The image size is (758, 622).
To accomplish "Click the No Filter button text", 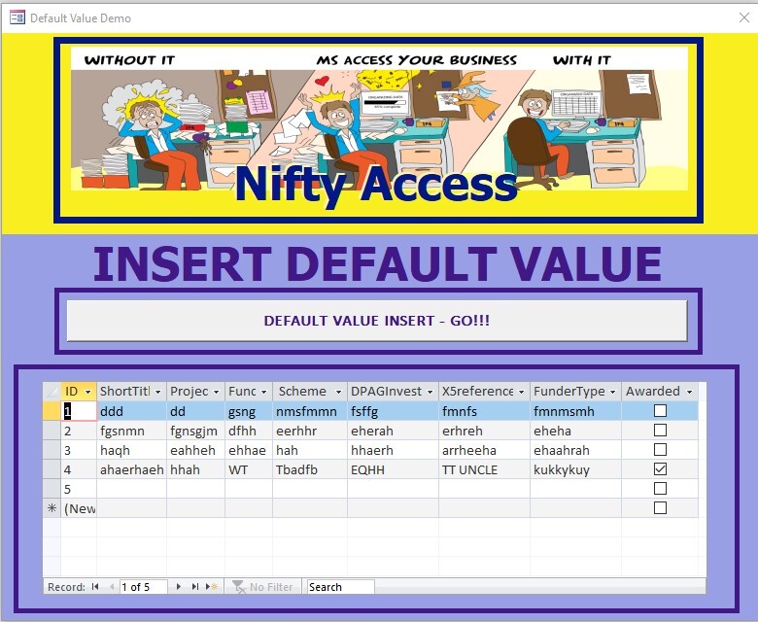I will pyautogui.click(x=271, y=587).
